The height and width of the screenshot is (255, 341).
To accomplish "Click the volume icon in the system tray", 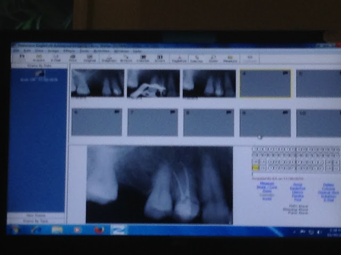I will 319,233.
